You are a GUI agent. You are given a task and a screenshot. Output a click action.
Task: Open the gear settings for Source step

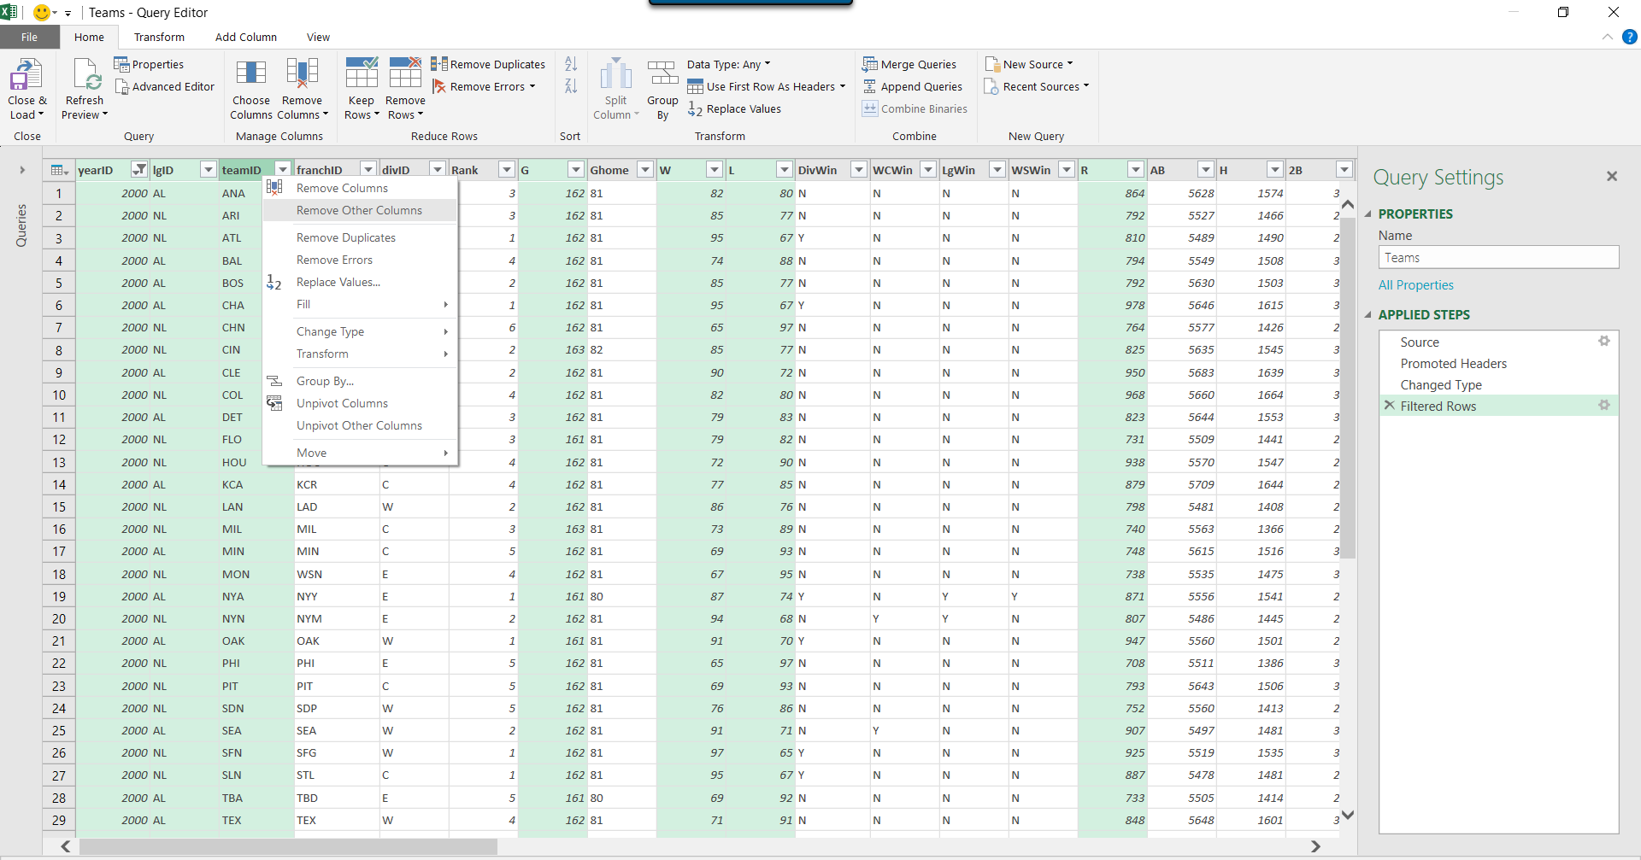[1603, 342]
